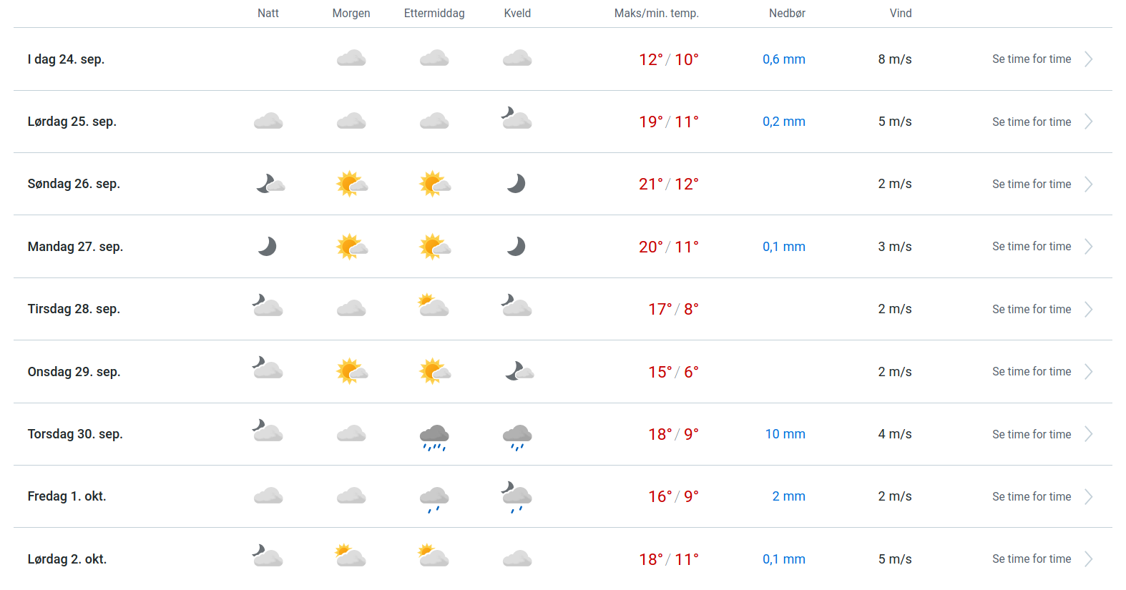The height and width of the screenshot is (590, 1126).
Task: Click today's morning cloud icon
Action: (x=351, y=59)
